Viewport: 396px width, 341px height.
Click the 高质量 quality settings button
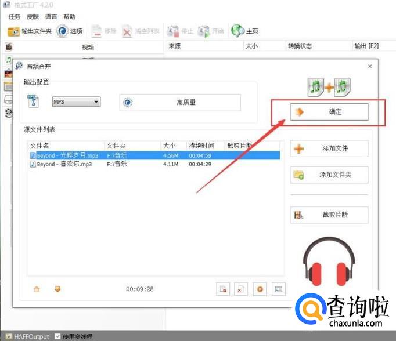coord(180,103)
